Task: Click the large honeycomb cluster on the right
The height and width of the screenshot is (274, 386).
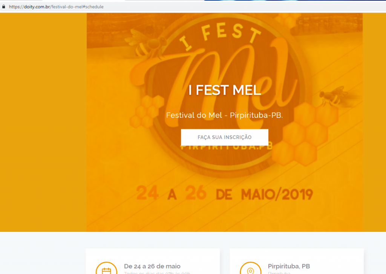Action: (305, 134)
